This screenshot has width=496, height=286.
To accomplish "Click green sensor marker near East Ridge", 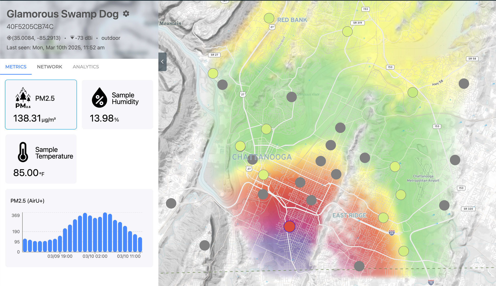I will tap(383, 218).
